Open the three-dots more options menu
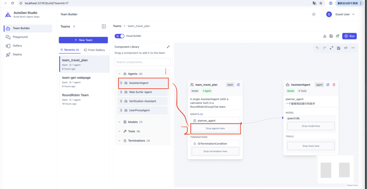This screenshot has width=367, height=189. pos(353,48)
